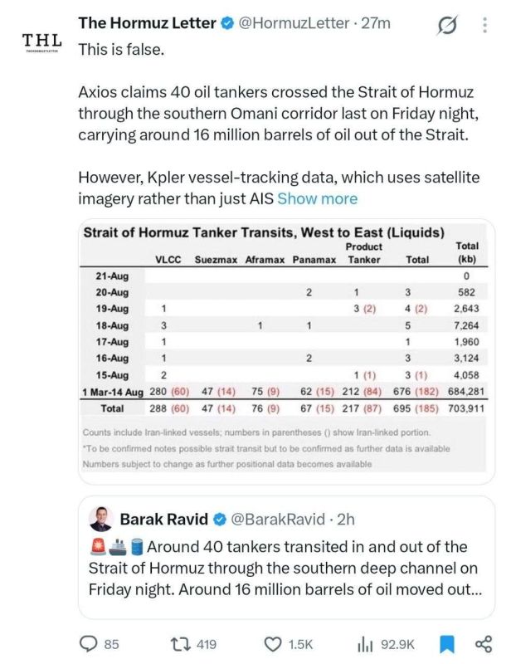The width and height of the screenshot is (511, 664).
Task: Open the THL profile avatar
Action: click(42, 42)
